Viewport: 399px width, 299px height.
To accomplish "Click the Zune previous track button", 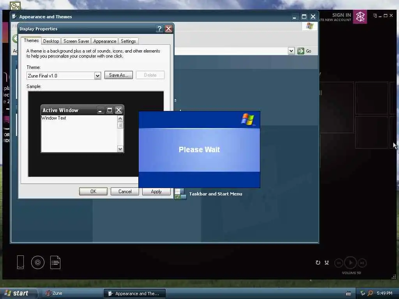I will [339, 263].
